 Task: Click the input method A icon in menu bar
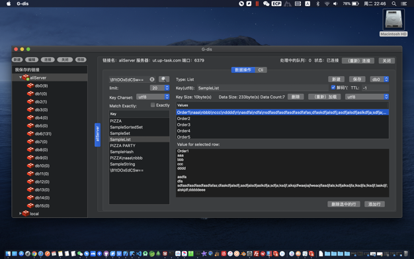click(x=308, y=4)
